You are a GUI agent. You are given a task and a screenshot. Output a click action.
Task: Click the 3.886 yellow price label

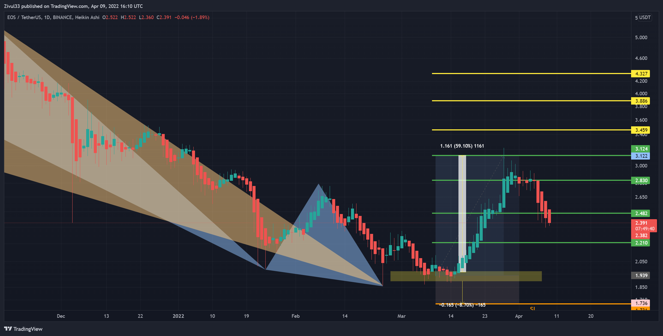641,101
